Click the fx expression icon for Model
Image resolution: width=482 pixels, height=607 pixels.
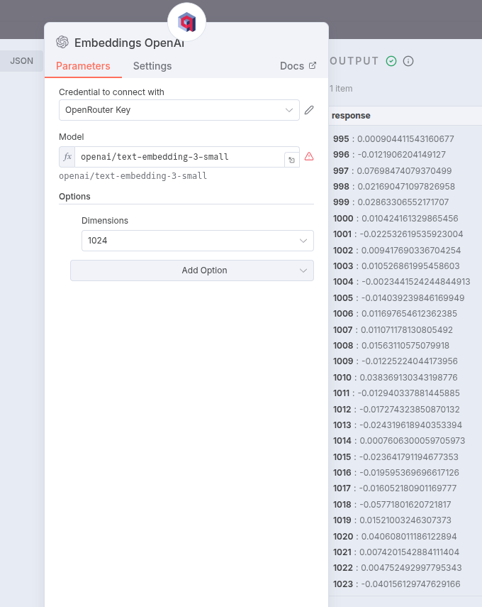pos(67,157)
